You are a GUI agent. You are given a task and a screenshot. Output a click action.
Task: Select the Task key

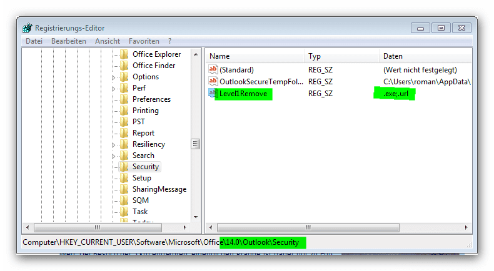coord(140,212)
